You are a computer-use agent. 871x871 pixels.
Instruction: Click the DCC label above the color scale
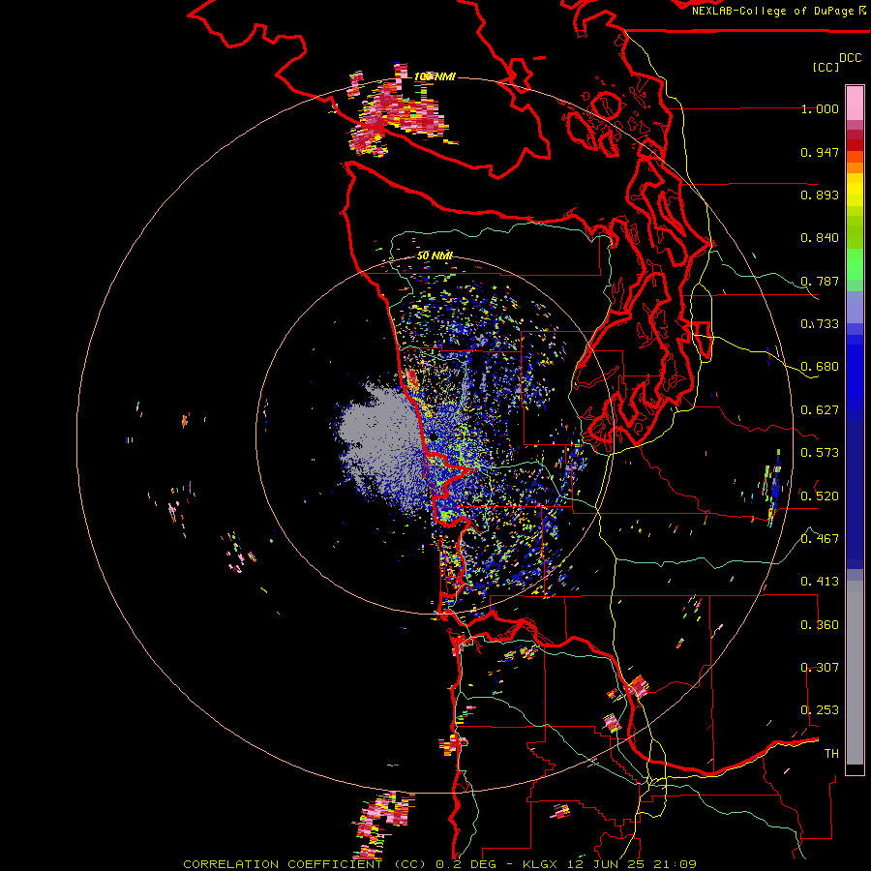coord(850,58)
